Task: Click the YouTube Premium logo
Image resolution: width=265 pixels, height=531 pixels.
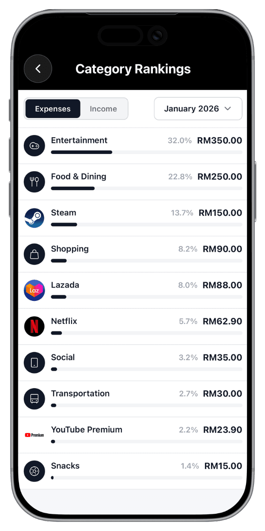Action: pyautogui.click(x=34, y=435)
